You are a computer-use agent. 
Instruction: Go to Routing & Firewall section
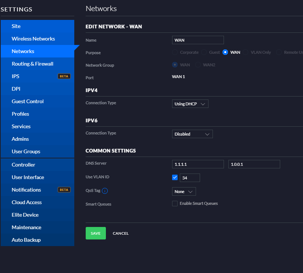click(32, 64)
